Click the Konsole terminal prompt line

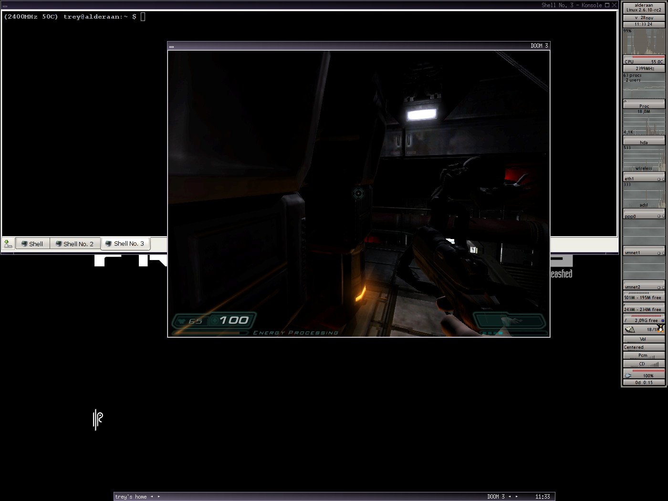pos(74,17)
